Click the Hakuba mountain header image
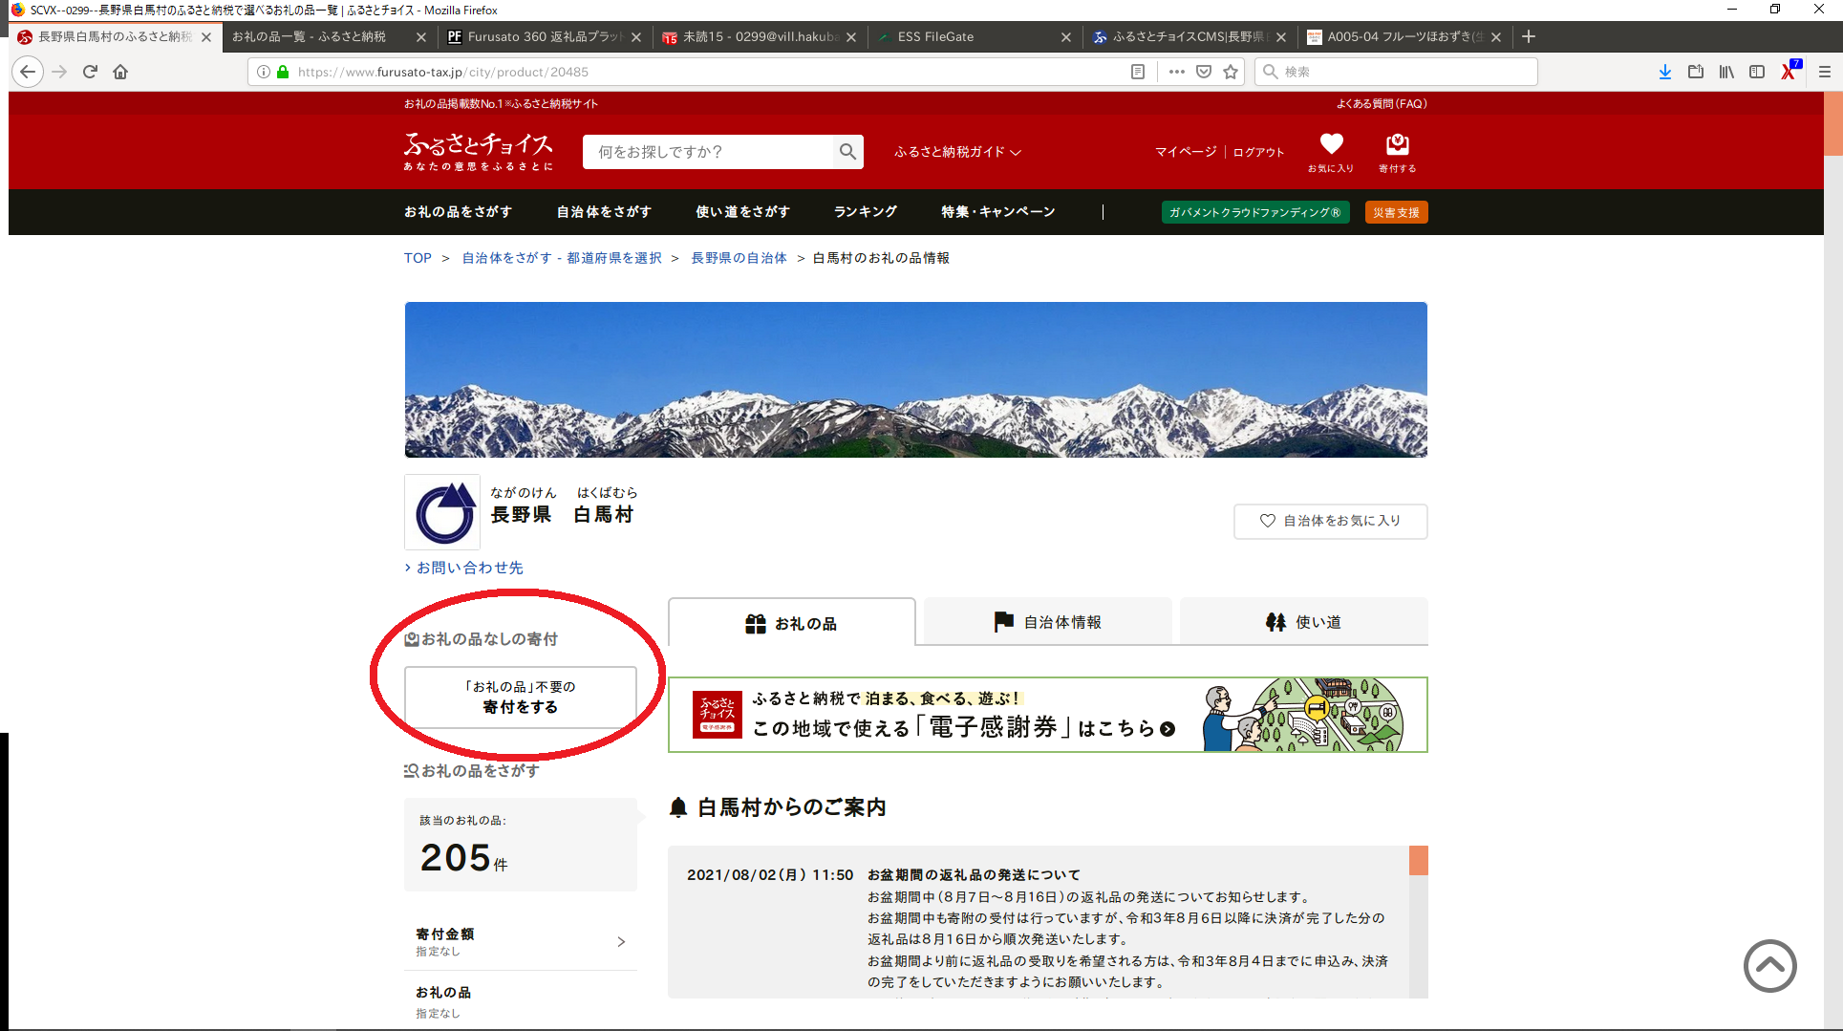 point(915,379)
